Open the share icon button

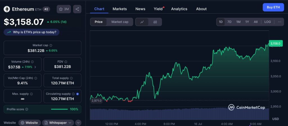[77, 9]
